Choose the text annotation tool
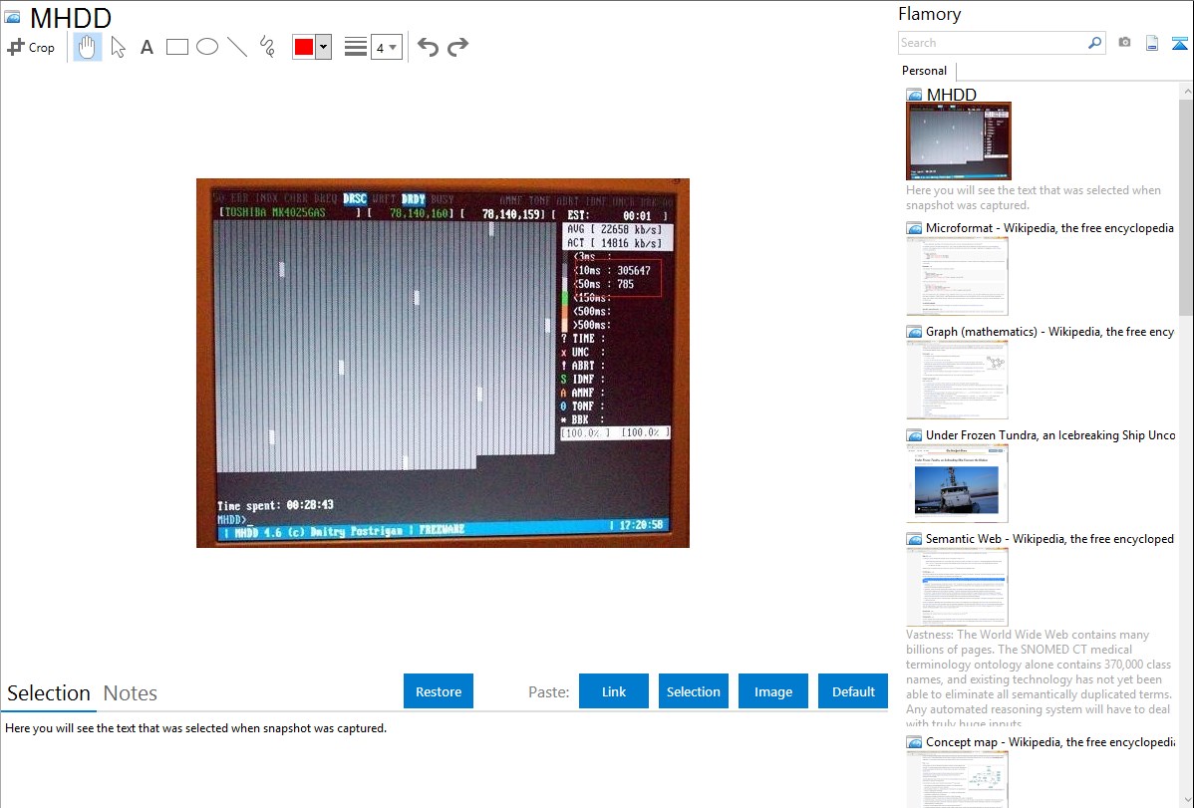 tap(147, 47)
